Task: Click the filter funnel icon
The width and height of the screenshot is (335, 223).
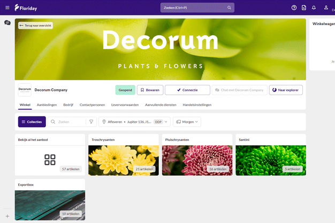Action: 92,122
